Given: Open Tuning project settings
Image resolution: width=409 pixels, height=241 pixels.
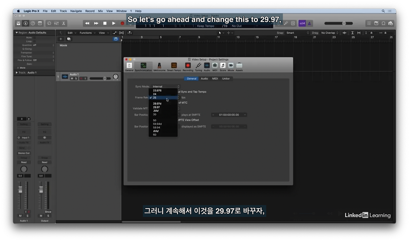Looking at the screenshot, I should [198, 67].
